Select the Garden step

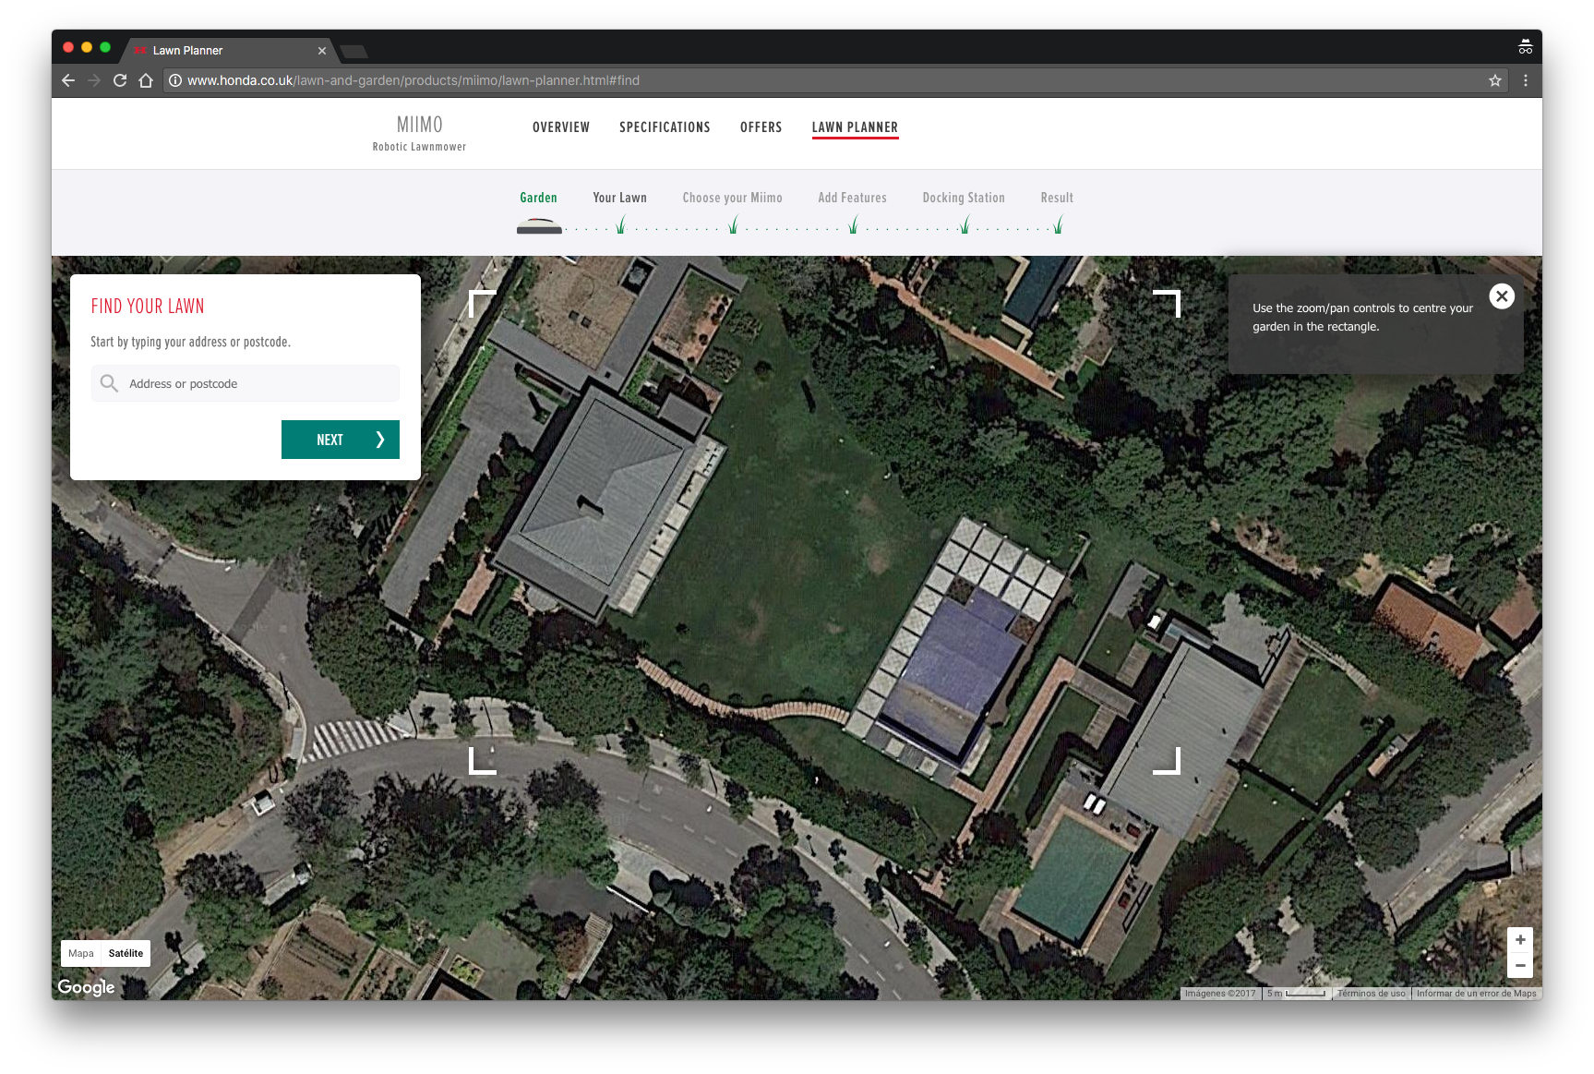coord(538,198)
